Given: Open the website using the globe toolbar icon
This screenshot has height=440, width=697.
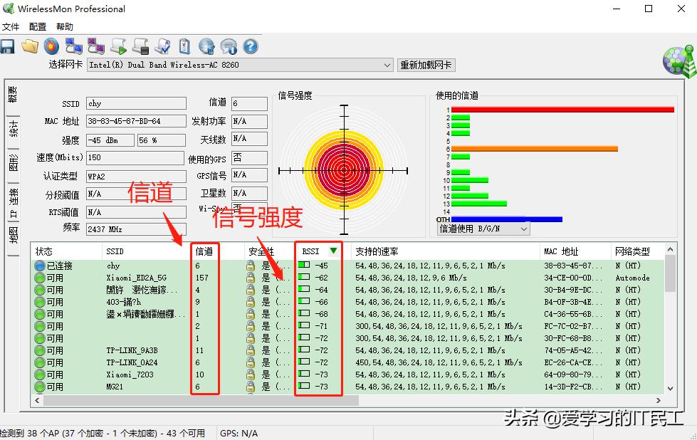Looking at the screenshot, I should point(208,46).
